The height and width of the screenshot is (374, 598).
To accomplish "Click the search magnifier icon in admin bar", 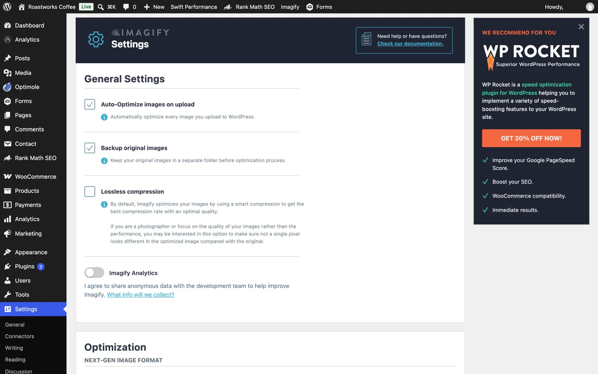I will tap(101, 7).
